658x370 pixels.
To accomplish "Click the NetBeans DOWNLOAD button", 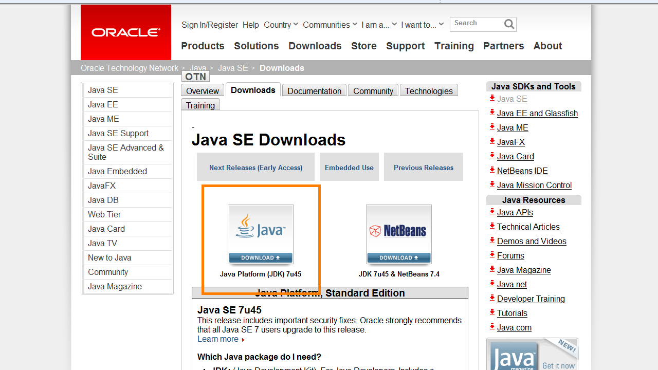I will click(399, 257).
